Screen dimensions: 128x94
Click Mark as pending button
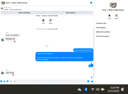pos(24,13)
